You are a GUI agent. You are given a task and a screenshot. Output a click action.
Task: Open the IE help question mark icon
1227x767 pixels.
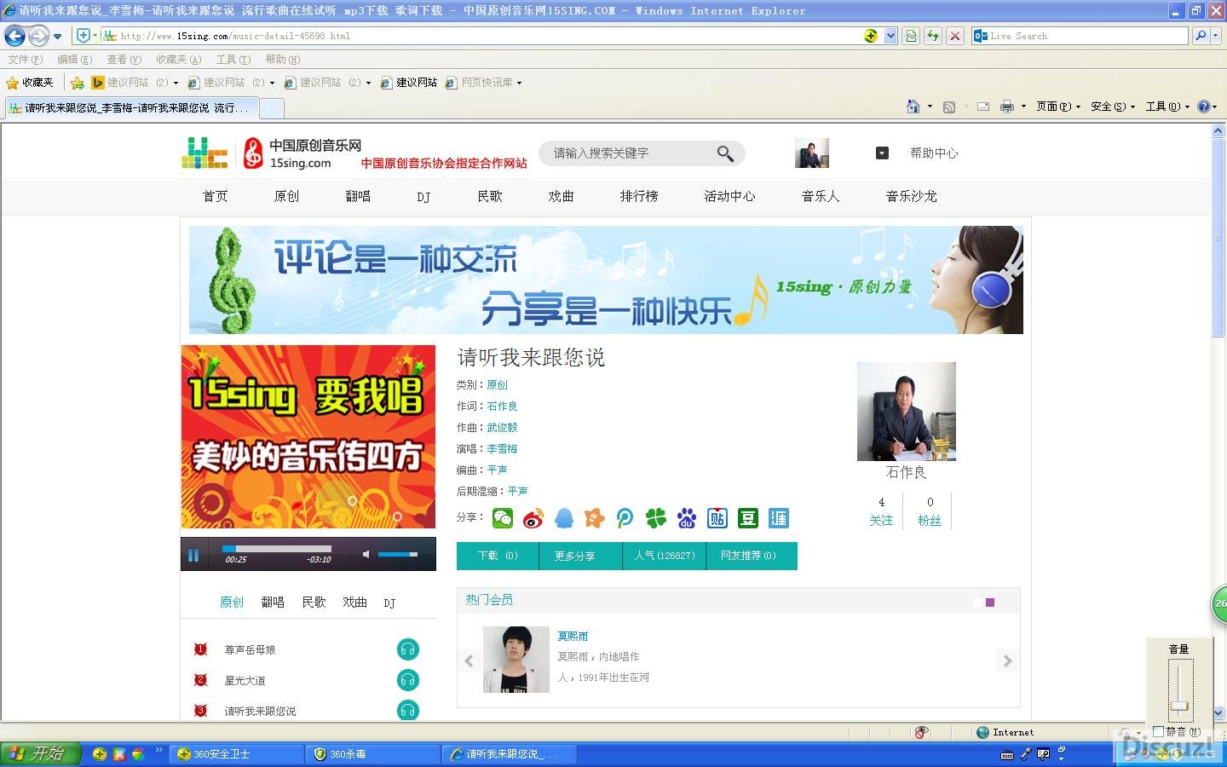coord(1203,107)
